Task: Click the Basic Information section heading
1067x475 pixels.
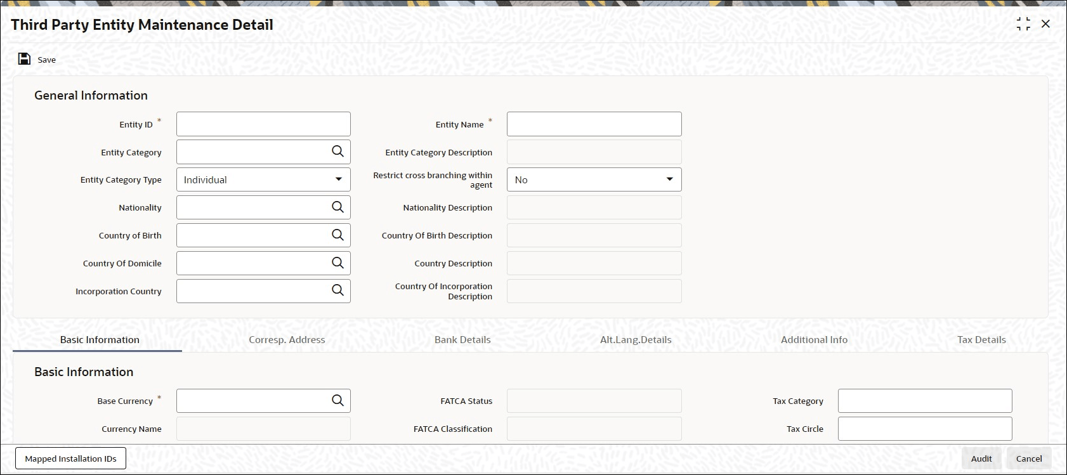Action: pos(84,372)
